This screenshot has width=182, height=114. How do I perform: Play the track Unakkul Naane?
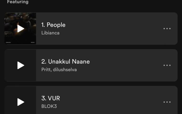coord(21,65)
